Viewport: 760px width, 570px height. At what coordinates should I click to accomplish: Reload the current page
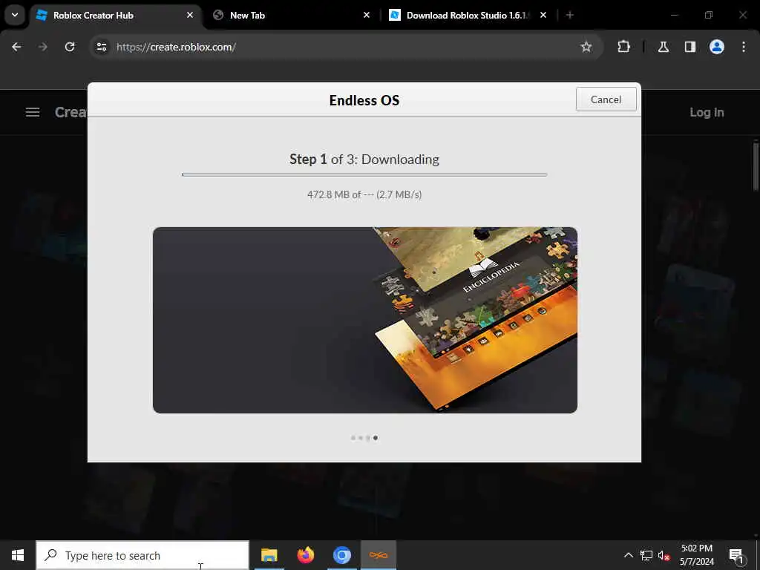click(70, 47)
